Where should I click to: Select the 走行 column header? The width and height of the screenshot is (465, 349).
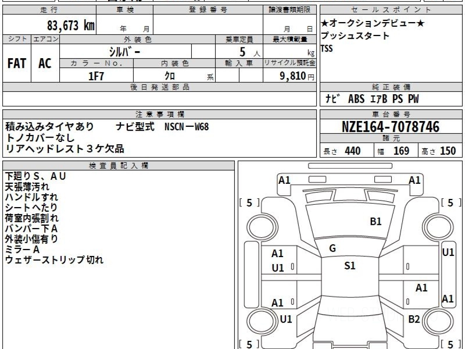click(49, 10)
